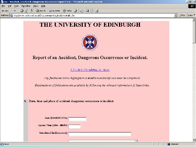Go to the Home page icon
The image size is (196, 147).
click(x=31, y=11)
